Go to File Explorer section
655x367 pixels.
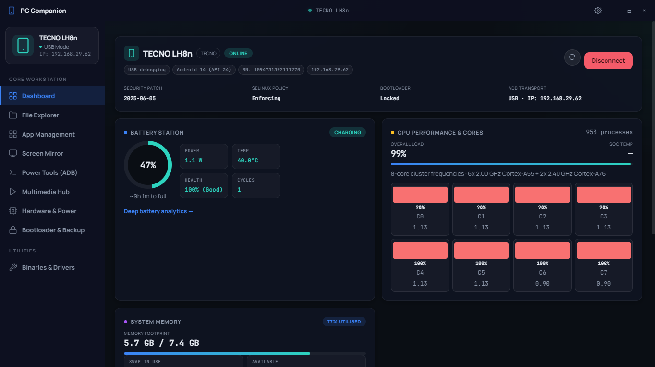pos(52,115)
